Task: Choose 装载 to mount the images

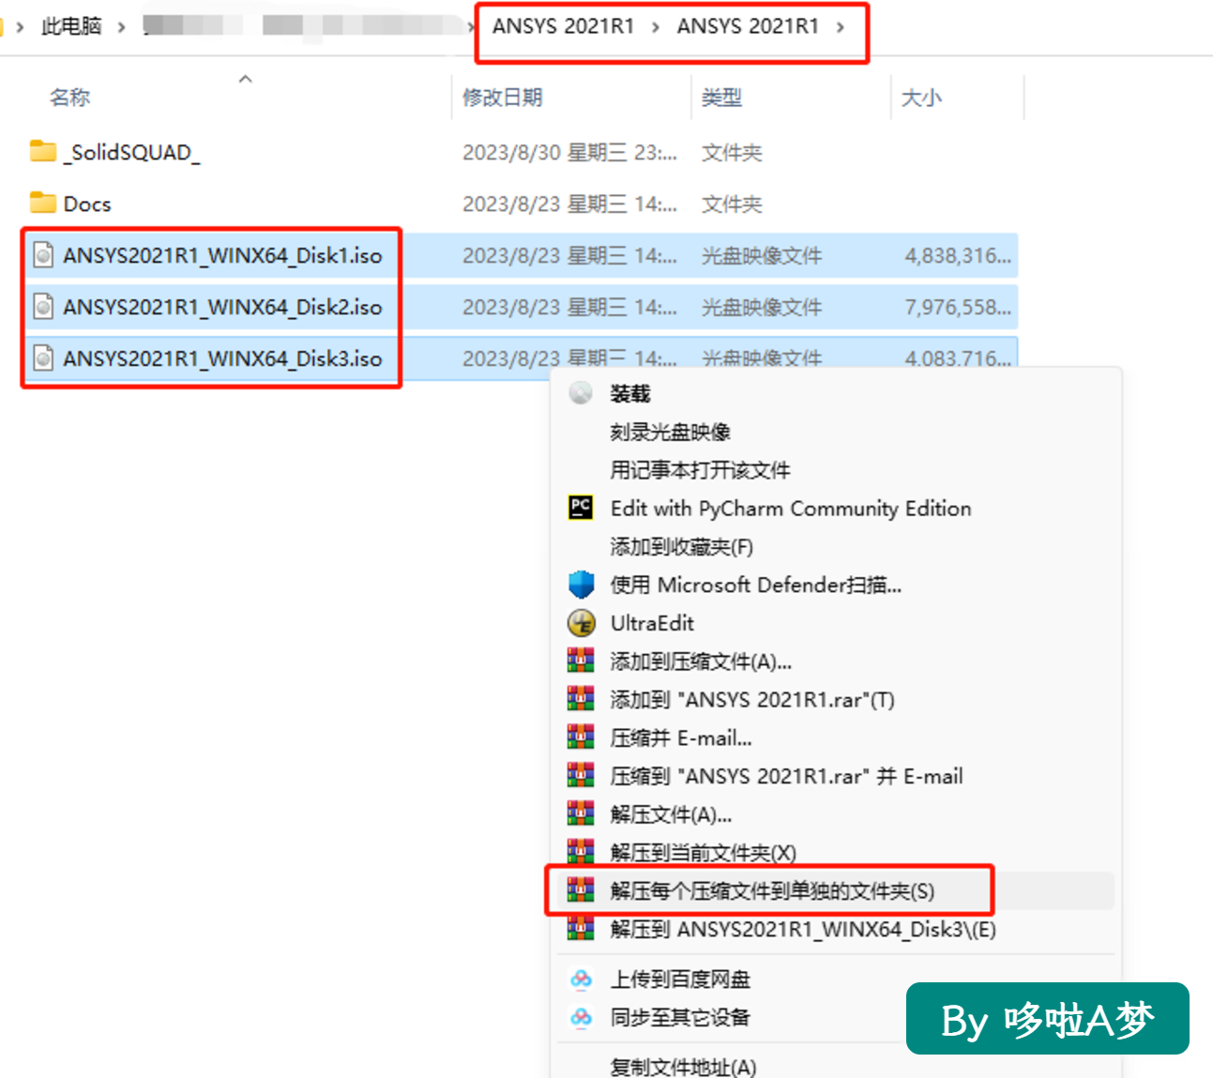Action: click(x=630, y=393)
